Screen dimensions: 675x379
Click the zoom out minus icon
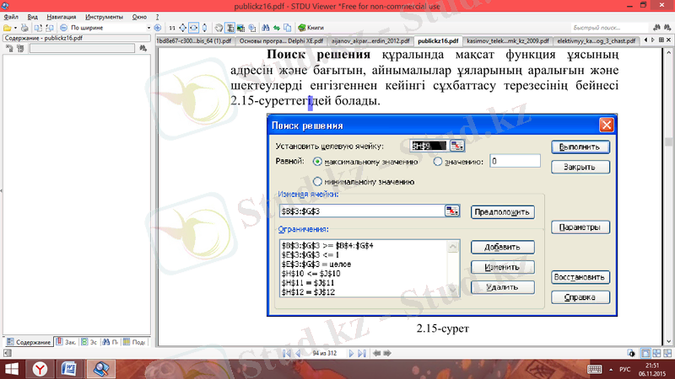[x=63, y=28]
